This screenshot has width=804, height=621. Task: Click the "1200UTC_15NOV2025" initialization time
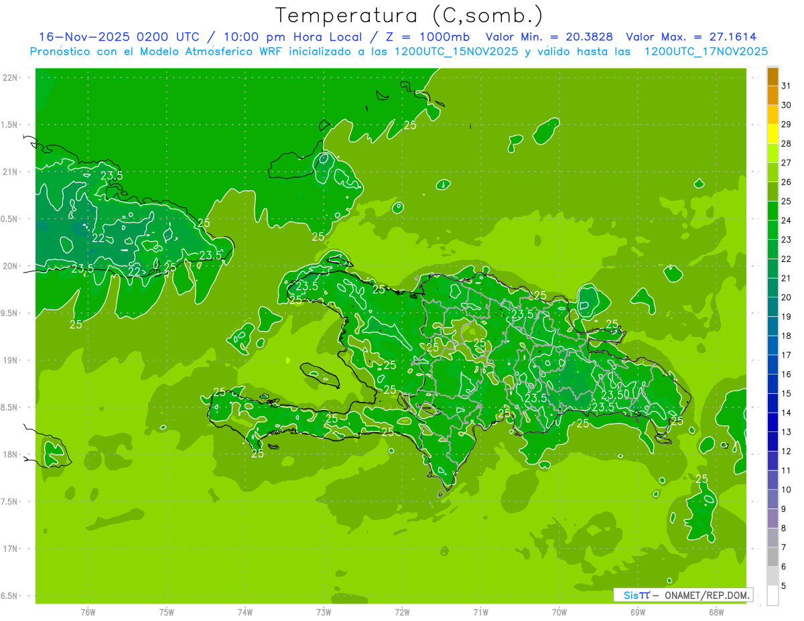pos(454,52)
